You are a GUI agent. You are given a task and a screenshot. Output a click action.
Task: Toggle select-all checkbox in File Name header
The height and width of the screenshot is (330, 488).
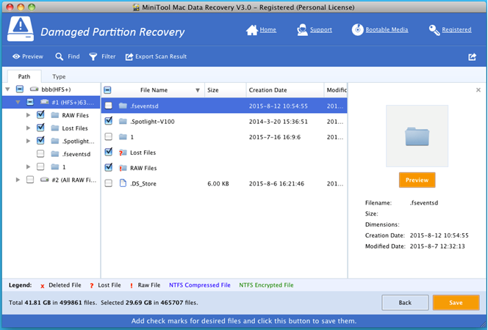pos(107,90)
